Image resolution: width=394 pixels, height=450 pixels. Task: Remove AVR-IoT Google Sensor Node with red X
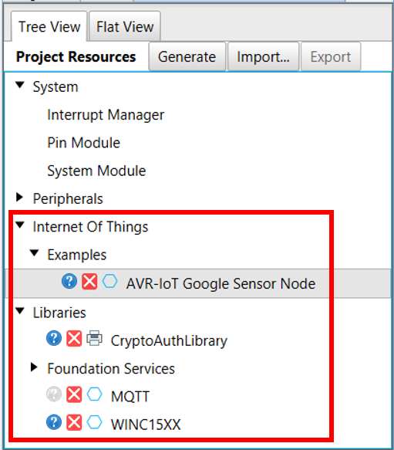(x=89, y=281)
